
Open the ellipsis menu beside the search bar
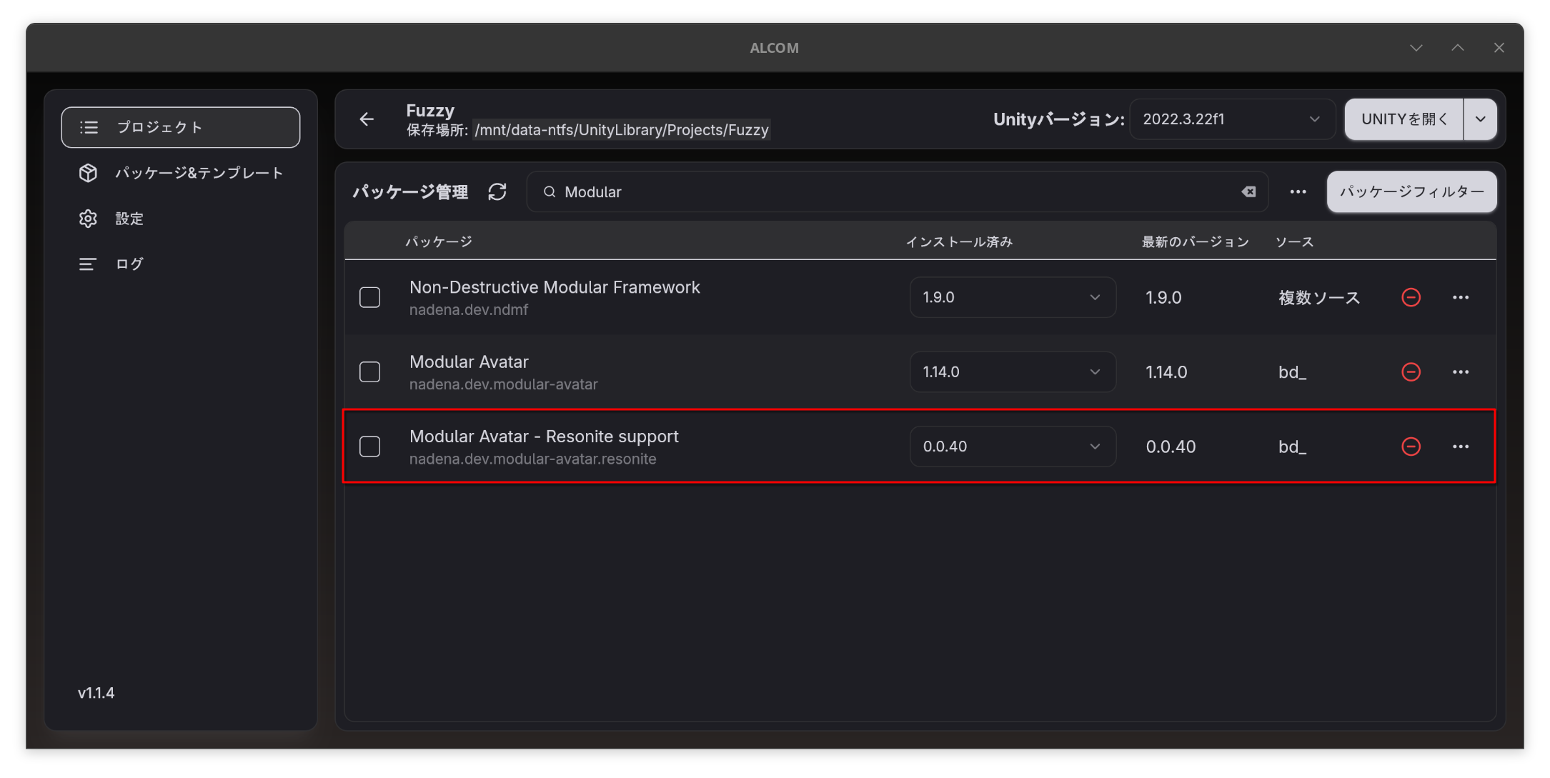click(x=1298, y=191)
